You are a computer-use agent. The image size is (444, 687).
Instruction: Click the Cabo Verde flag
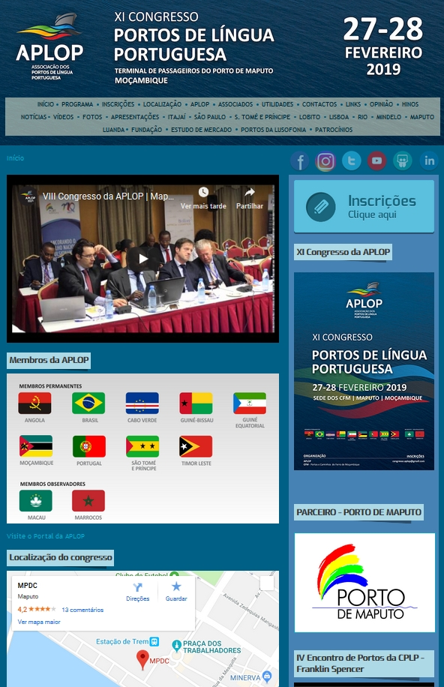[142, 403]
